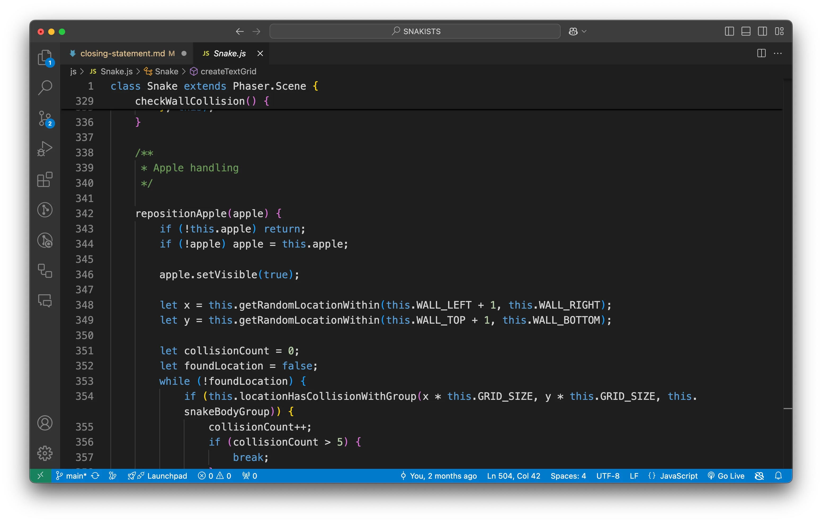Click the SNAKISTS command center search box
This screenshot has width=822, height=522.
pos(415,31)
